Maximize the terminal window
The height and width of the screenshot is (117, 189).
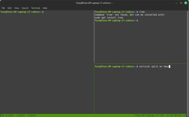pyautogui.click(x=181, y=3)
